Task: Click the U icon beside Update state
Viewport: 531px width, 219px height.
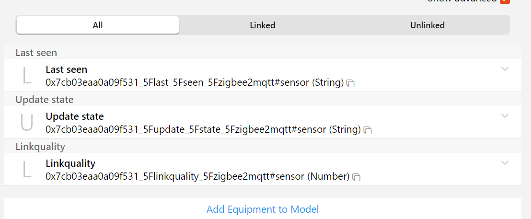Action: [27, 123]
